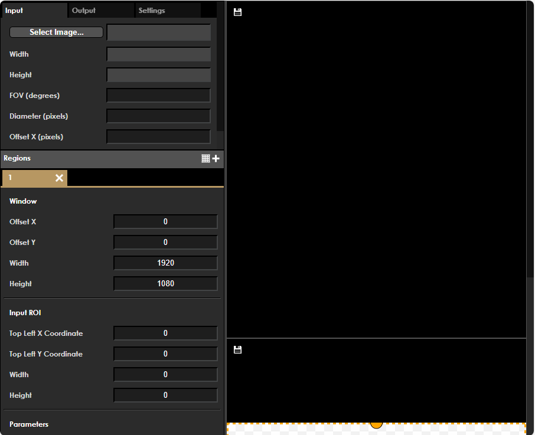The image size is (535, 435).
Task: Click the save icon in top preview
Action: pyautogui.click(x=238, y=12)
